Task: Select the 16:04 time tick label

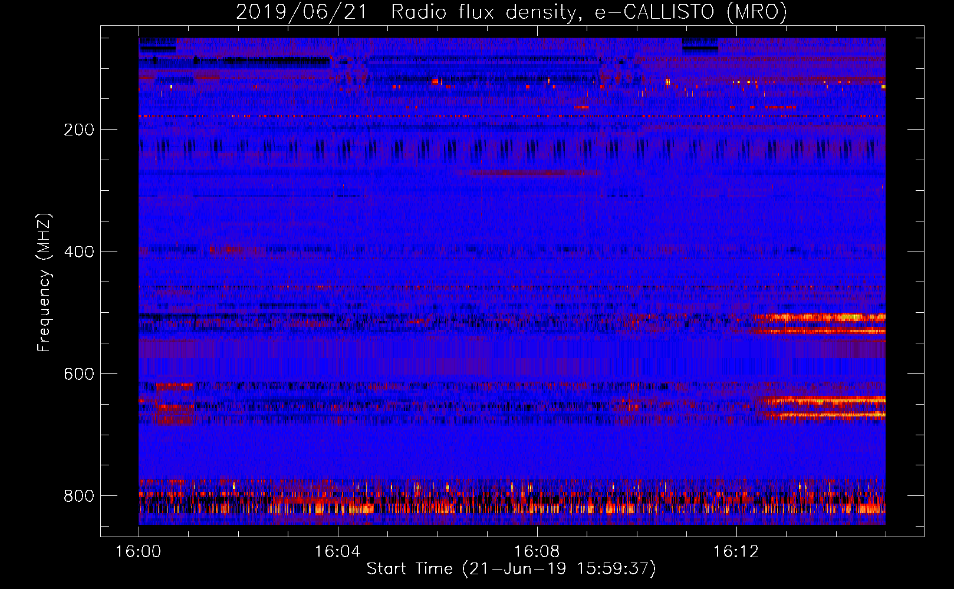Action: click(337, 552)
